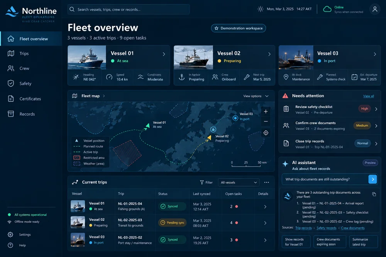Click the Vessel 01 heading compass icon
The height and width of the screenshot is (257, 386).
76,77
